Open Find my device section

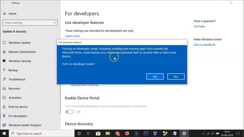(x=18, y=107)
